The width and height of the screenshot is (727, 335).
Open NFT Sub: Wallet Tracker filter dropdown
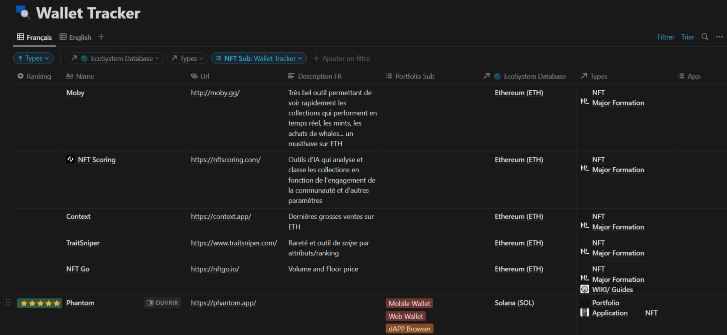pyautogui.click(x=259, y=58)
